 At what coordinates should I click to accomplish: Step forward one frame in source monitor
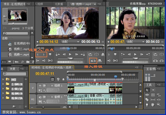[x=77, y=54]
